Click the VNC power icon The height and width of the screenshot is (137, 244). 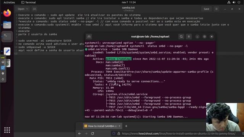tap(3, 79)
